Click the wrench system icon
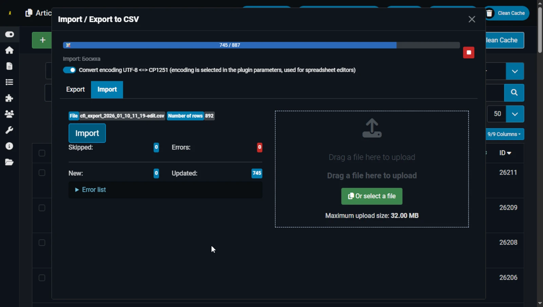Screen dimensions: 543x307 tap(9, 130)
